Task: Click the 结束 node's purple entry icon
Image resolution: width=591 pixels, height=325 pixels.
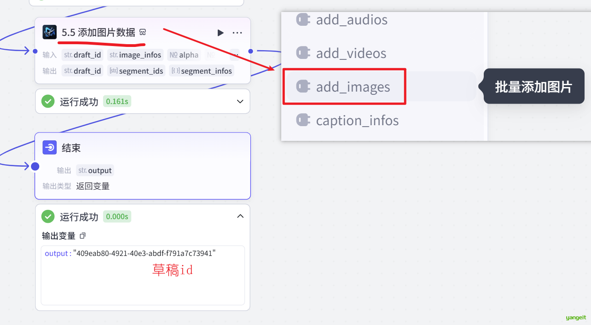Action: pyautogui.click(x=49, y=147)
